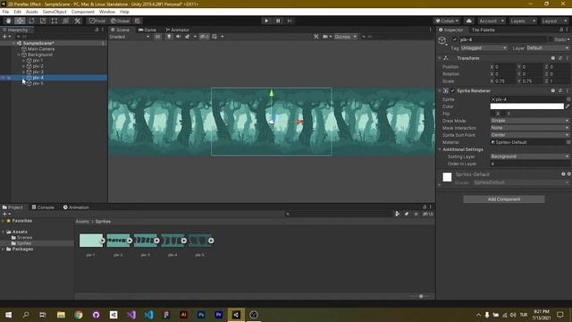This screenshot has width=572, height=322.
Task: Select Main Camera in Hierarchy
Action: point(41,49)
